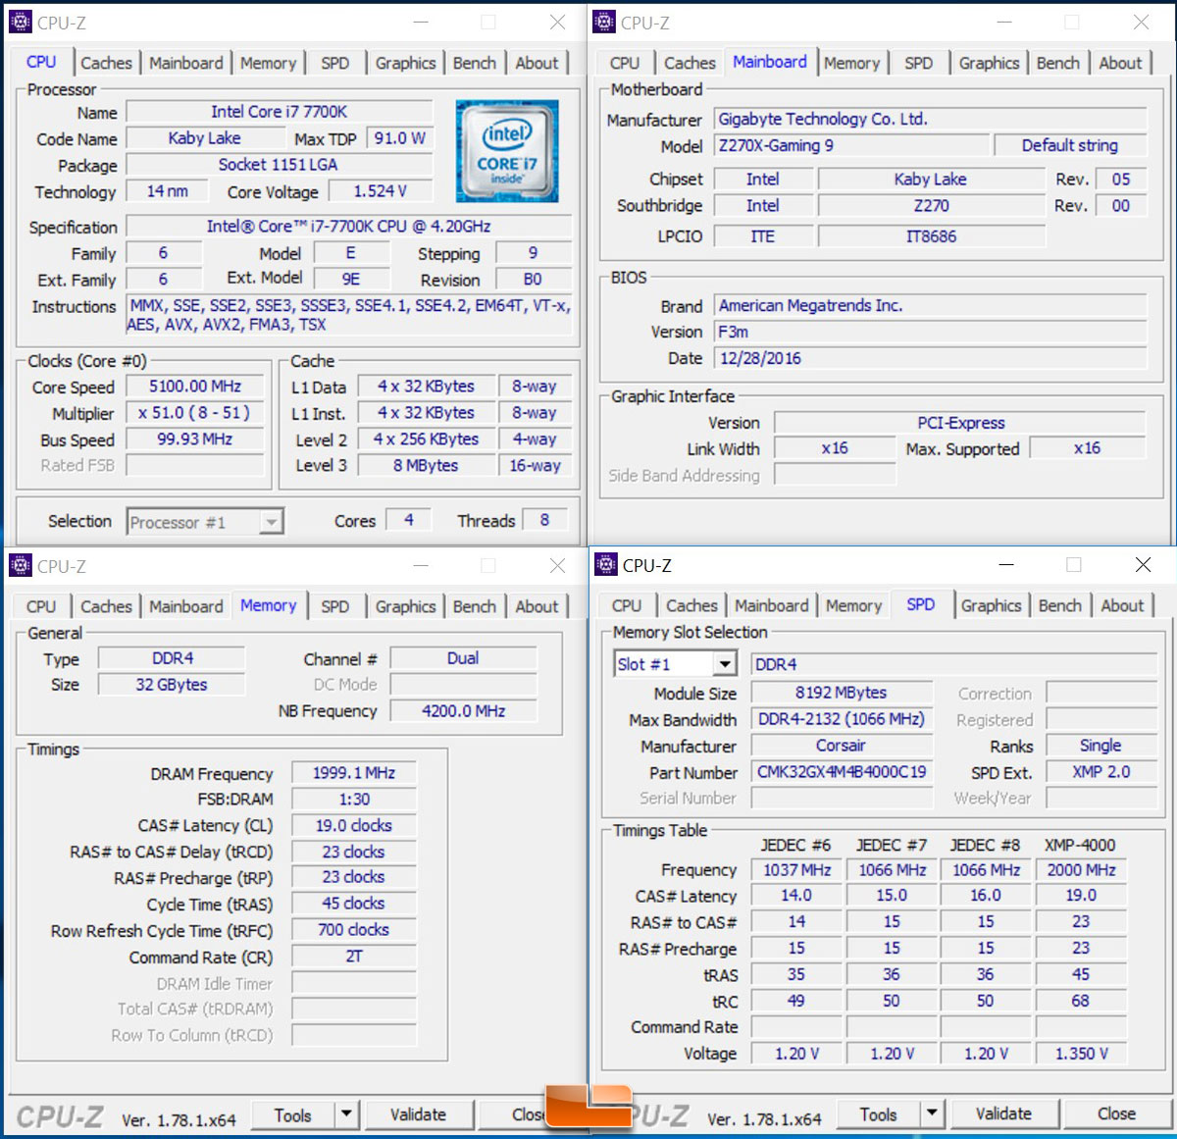
Task: Click the Tools button in the Memory window
Action: [292, 1114]
